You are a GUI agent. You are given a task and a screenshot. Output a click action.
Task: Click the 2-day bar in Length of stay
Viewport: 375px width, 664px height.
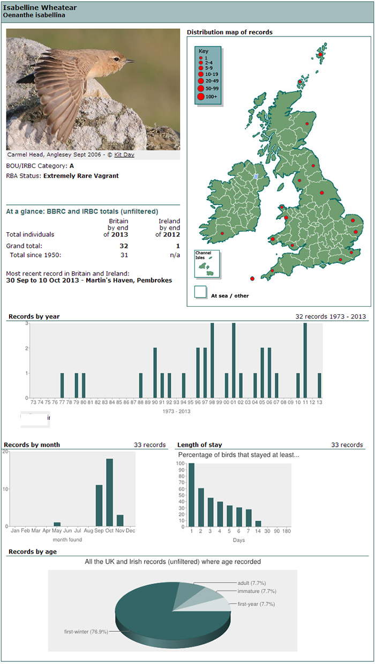click(201, 507)
